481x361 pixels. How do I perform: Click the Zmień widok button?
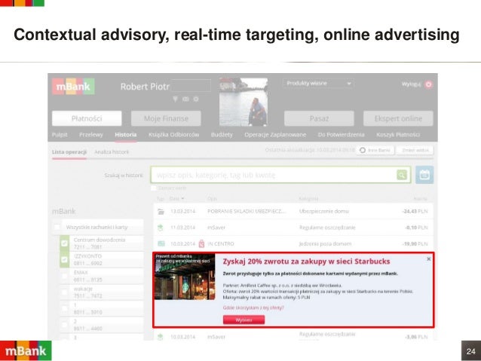(415, 150)
